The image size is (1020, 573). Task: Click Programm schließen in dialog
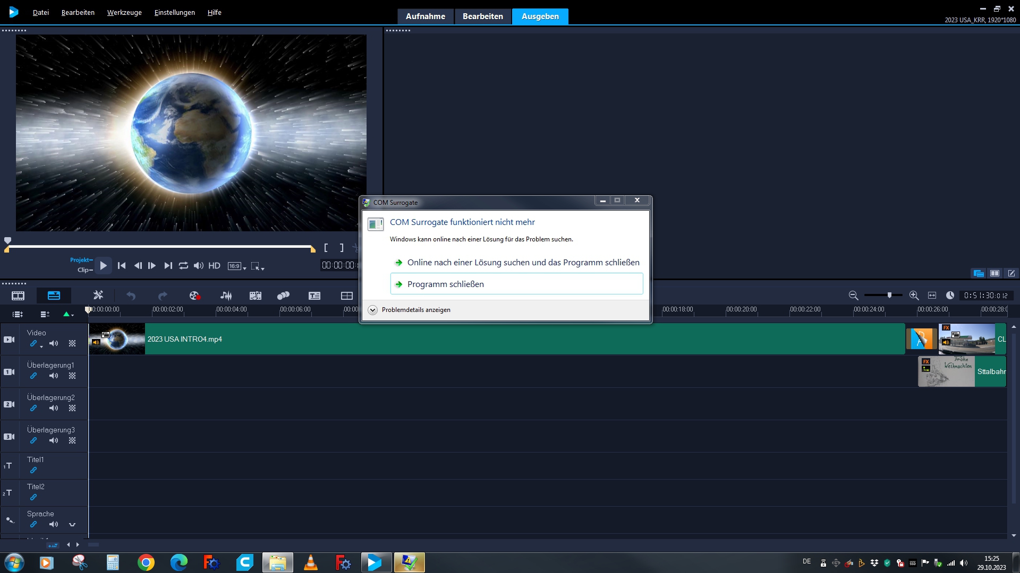[x=445, y=284]
